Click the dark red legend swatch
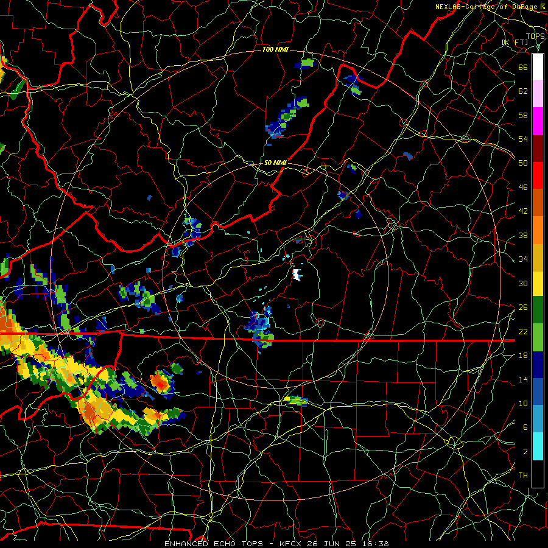Screen dimensions: 548x548 coord(538,148)
